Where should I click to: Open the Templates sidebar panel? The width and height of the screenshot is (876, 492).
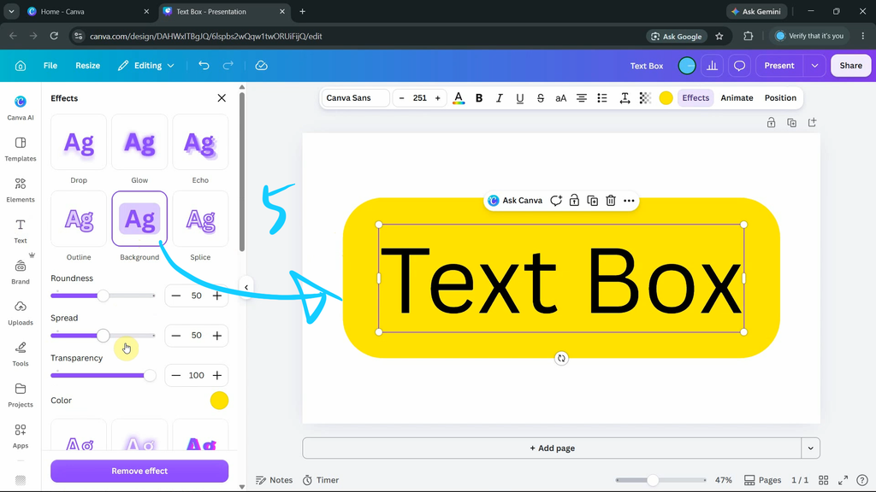(21, 149)
